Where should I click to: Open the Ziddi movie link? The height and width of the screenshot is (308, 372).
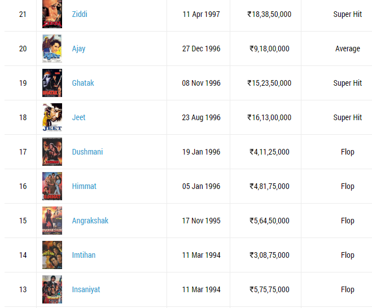(80, 14)
